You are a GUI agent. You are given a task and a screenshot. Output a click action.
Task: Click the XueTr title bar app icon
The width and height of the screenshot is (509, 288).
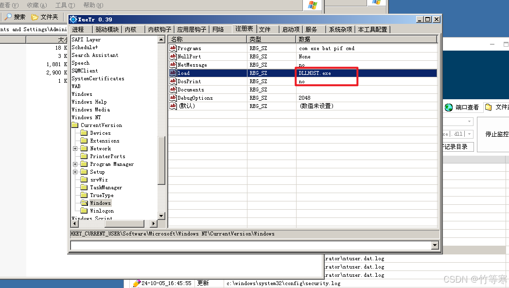(x=73, y=19)
